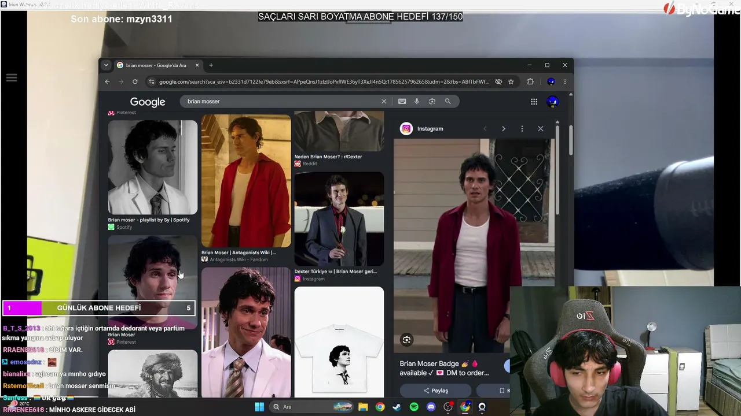Go back to the previous page in Chrome
741x416 pixels.
tap(107, 82)
